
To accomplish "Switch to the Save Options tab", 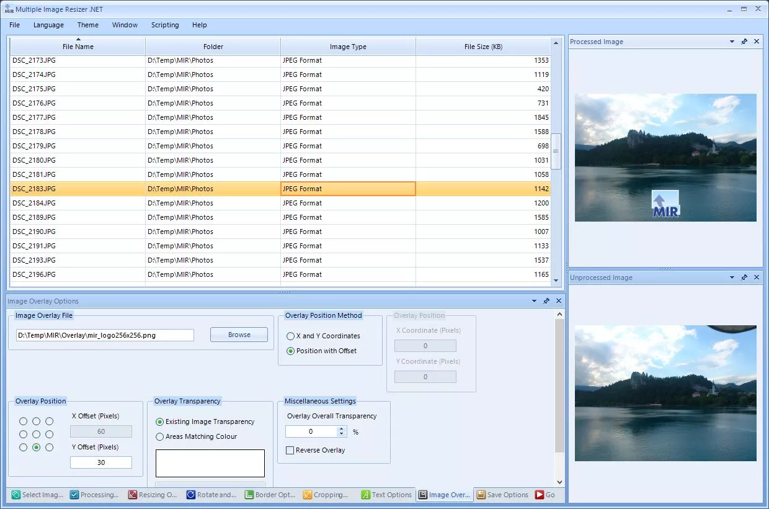I will click(x=502, y=495).
